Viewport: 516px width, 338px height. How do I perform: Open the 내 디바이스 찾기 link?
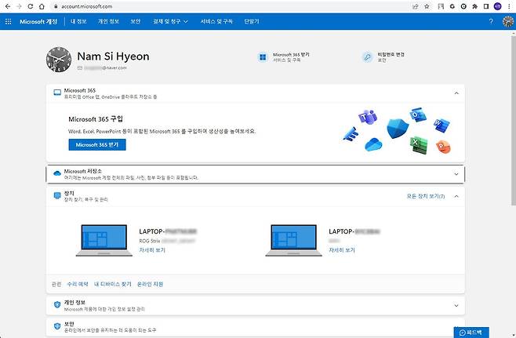(113, 284)
